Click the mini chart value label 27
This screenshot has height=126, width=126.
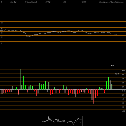click(81, 119)
